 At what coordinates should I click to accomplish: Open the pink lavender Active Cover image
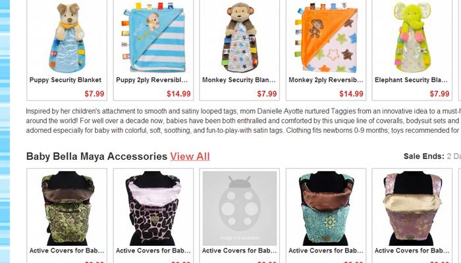pyautogui.click(x=412, y=208)
